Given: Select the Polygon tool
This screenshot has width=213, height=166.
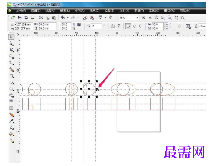Looking at the screenshot, I should pyautogui.click(x=11, y=89).
